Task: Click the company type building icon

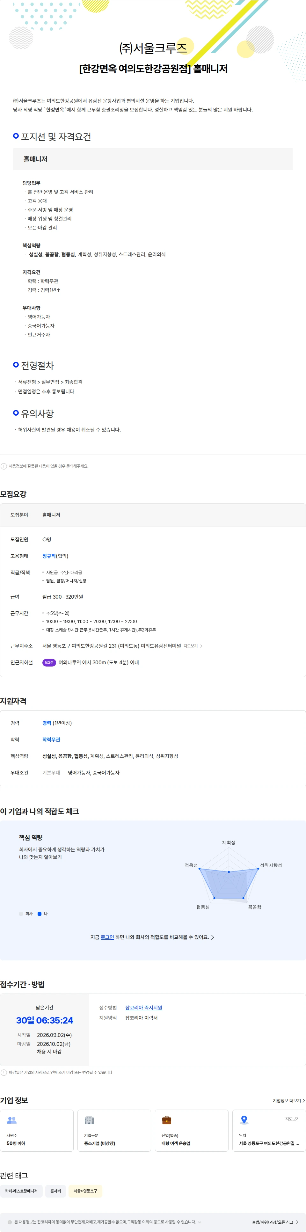Action: pyautogui.click(x=89, y=1120)
